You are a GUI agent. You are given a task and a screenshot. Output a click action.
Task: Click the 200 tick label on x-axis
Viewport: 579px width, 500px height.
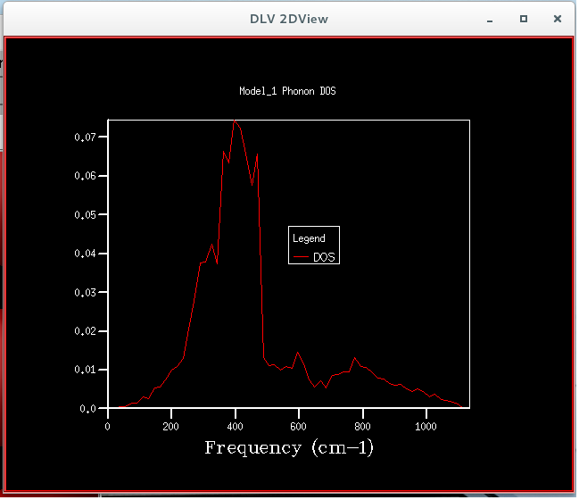click(x=171, y=428)
